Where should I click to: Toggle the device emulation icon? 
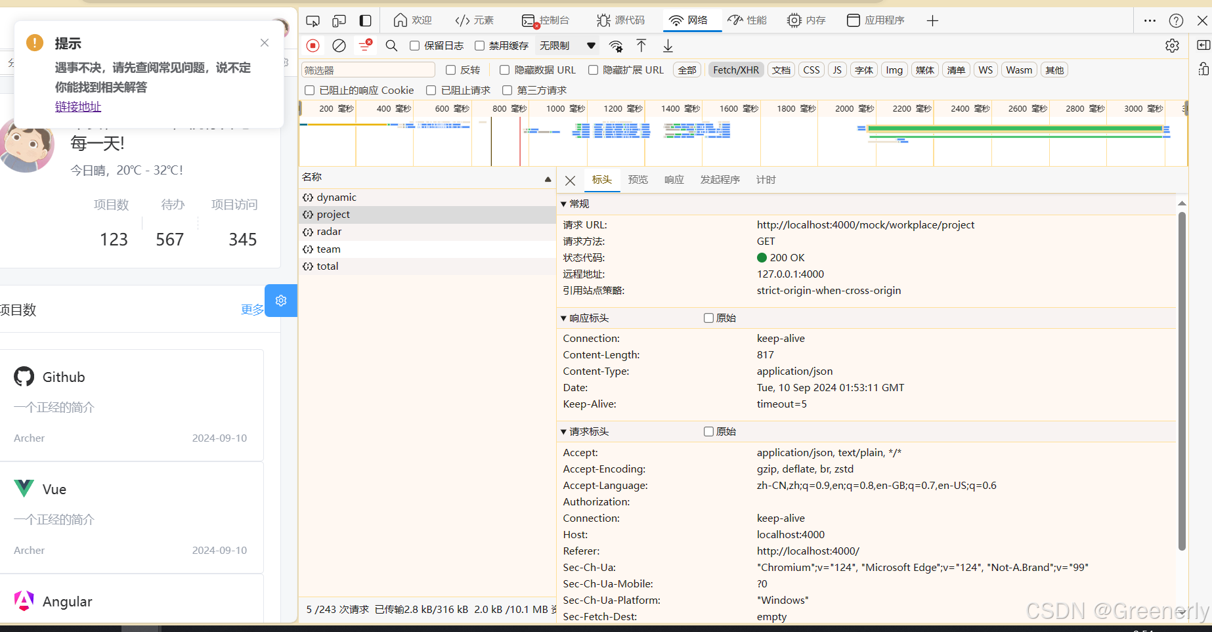tap(339, 20)
